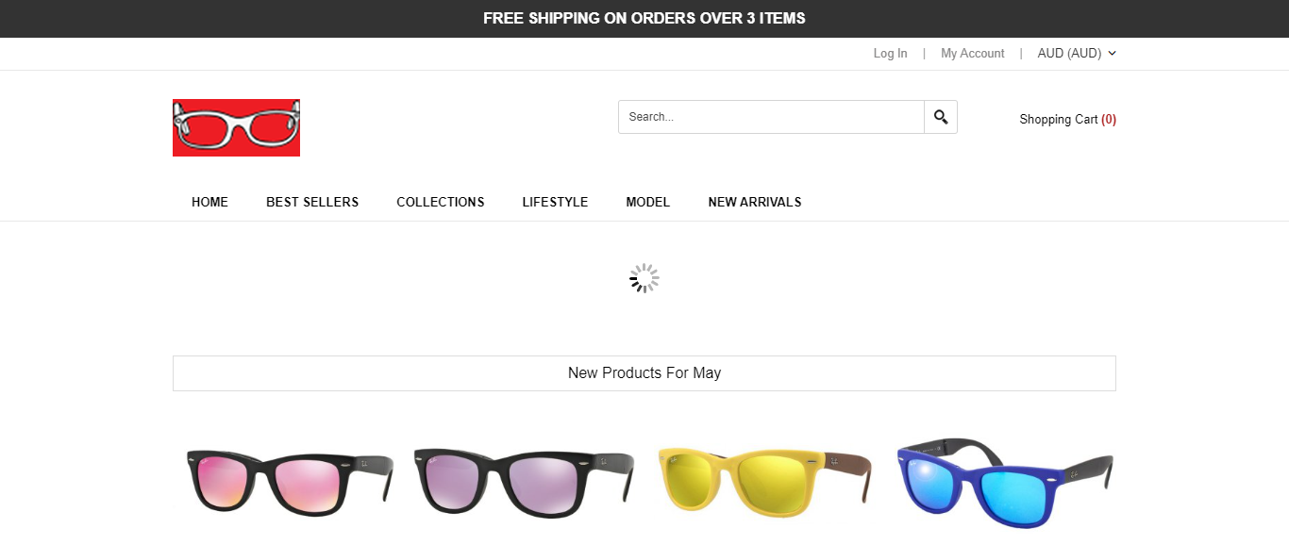The width and height of the screenshot is (1289, 545).
Task: Open the My Account link
Action: 972,54
